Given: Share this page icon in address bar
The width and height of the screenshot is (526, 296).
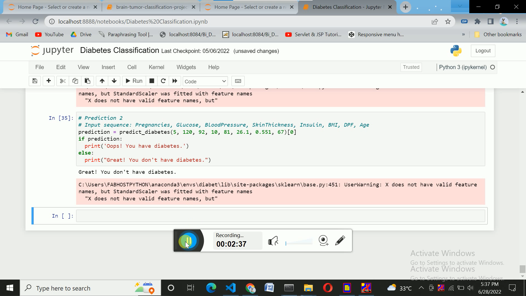Looking at the screenshot, I should [435, 21].
